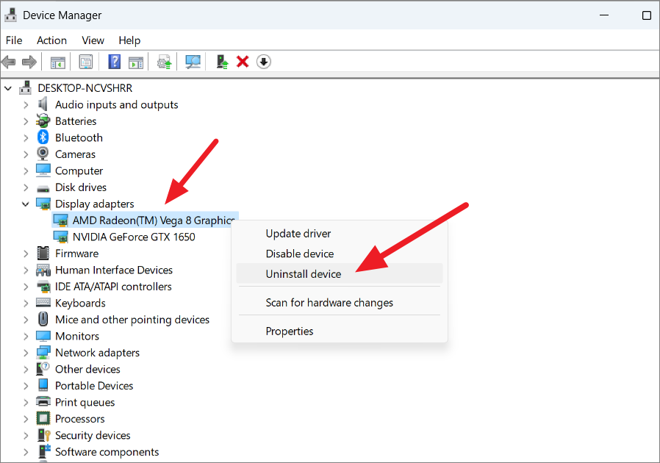This screenshot has height=463, width=660.
Task: Expand Audio inputs and outputs
Action: click(x=26, y=105)
